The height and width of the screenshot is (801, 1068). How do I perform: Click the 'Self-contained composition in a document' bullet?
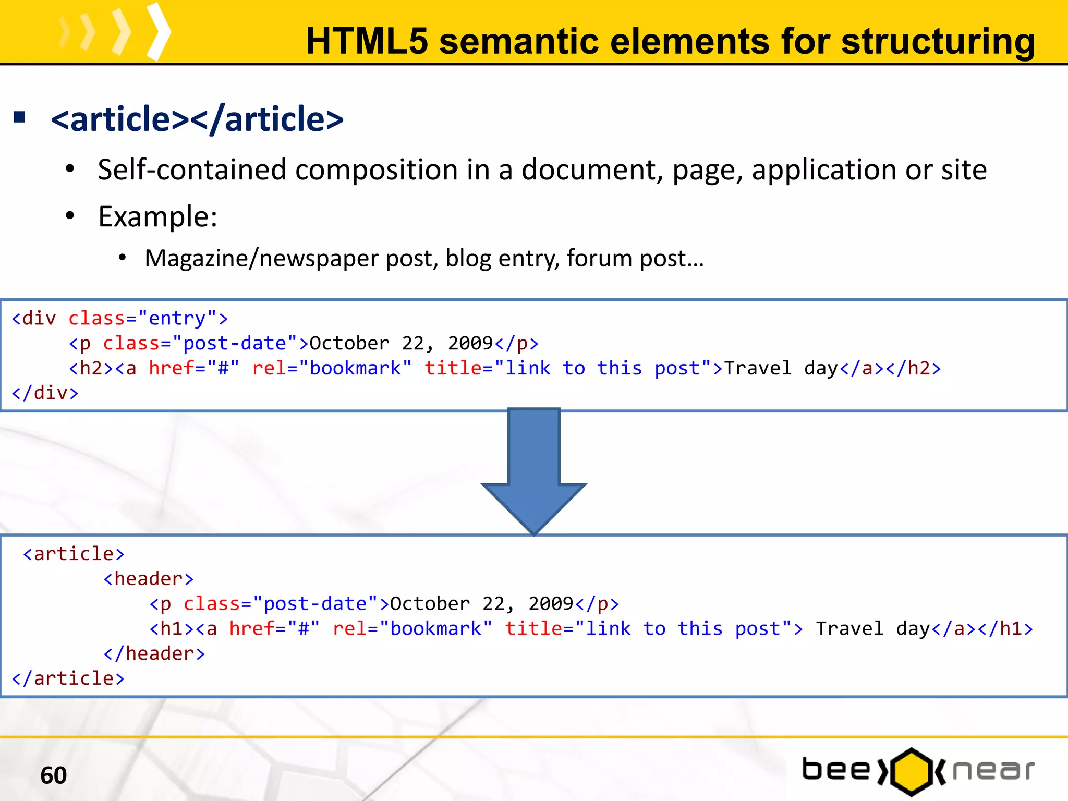click(542, 170)
